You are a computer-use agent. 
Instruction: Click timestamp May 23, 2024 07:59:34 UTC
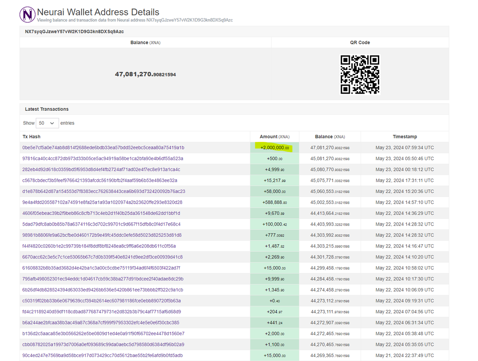click(405, 147)
